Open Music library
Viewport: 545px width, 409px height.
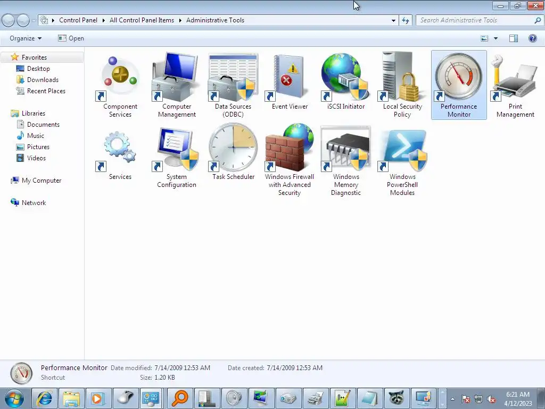coord(36,136)
